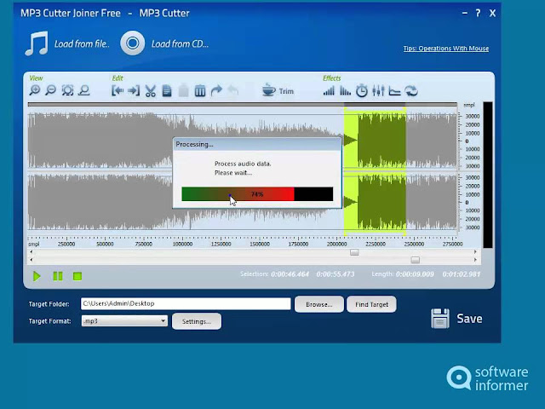Click the Save label text

point(469,319)
